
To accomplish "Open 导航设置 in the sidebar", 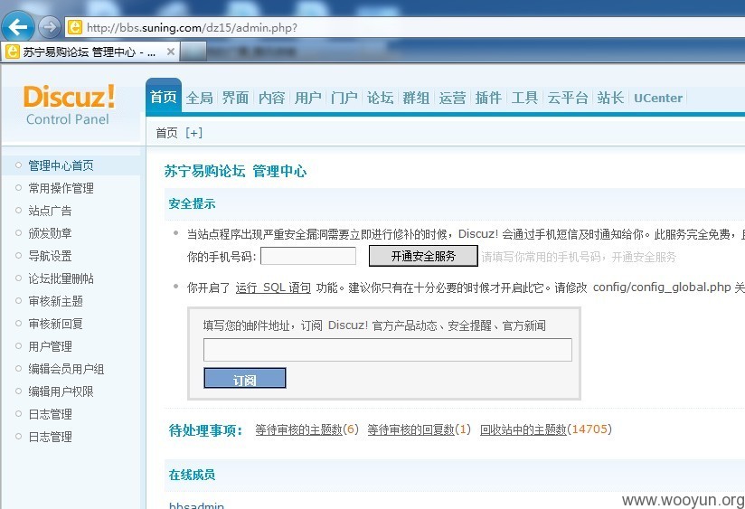I will tap(50, 256).
